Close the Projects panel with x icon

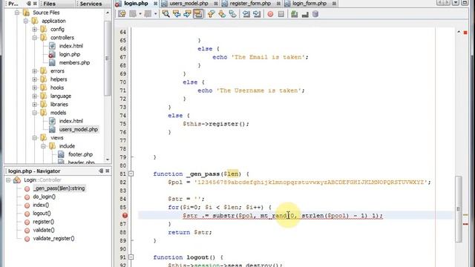(35, 4)
